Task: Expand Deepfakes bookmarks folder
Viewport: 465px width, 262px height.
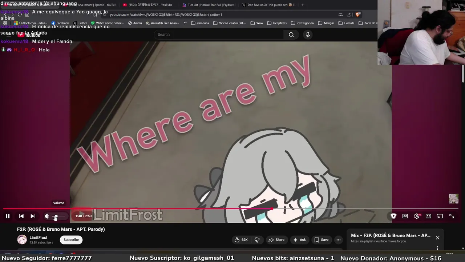Action: coord(277,23)
